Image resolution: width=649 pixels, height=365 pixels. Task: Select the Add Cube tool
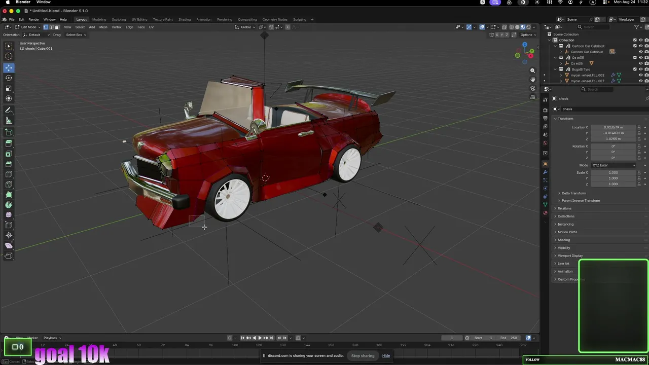point(9,132)
